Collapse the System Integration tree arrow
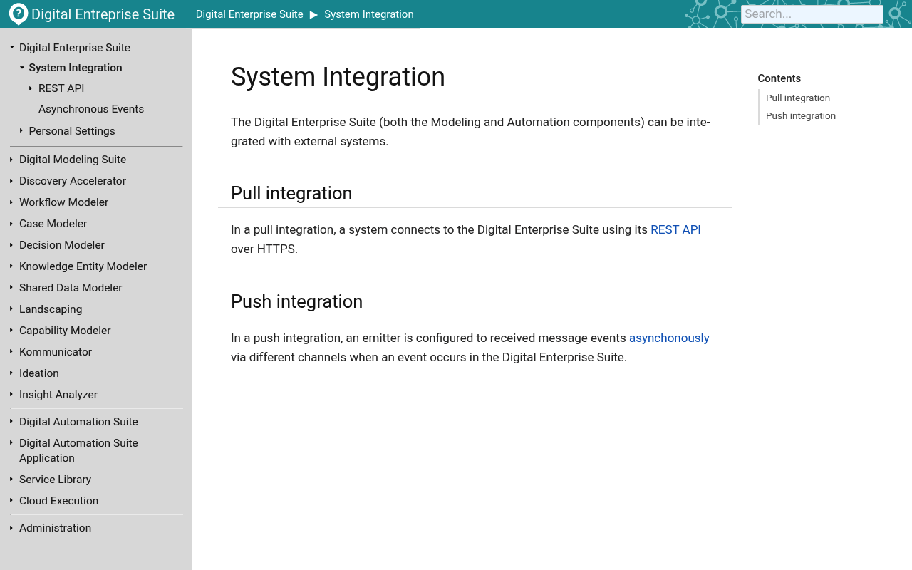The height and width of the screenshot is (570, 912). click(22, 68)
